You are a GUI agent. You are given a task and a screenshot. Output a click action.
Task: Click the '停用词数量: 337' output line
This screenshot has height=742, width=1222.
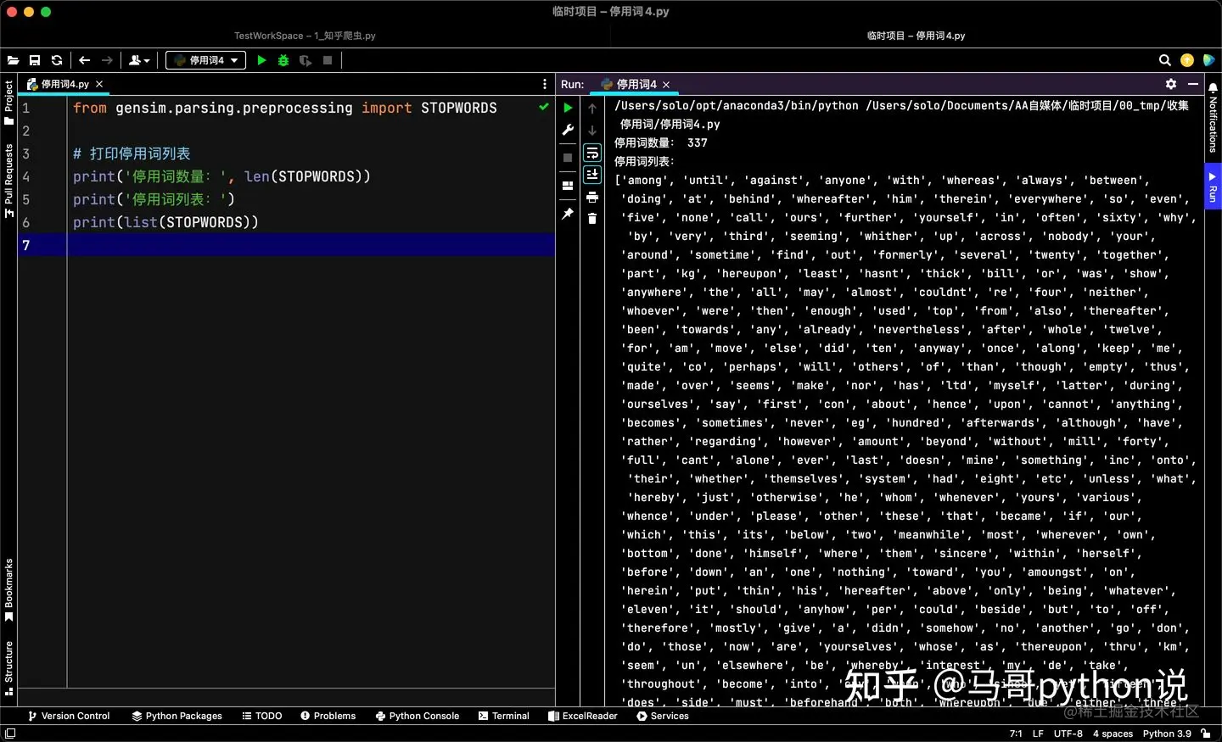660,142
